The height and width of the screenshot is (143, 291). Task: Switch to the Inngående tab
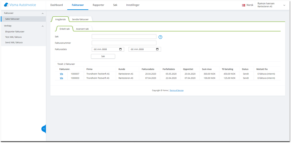point(60,19)
